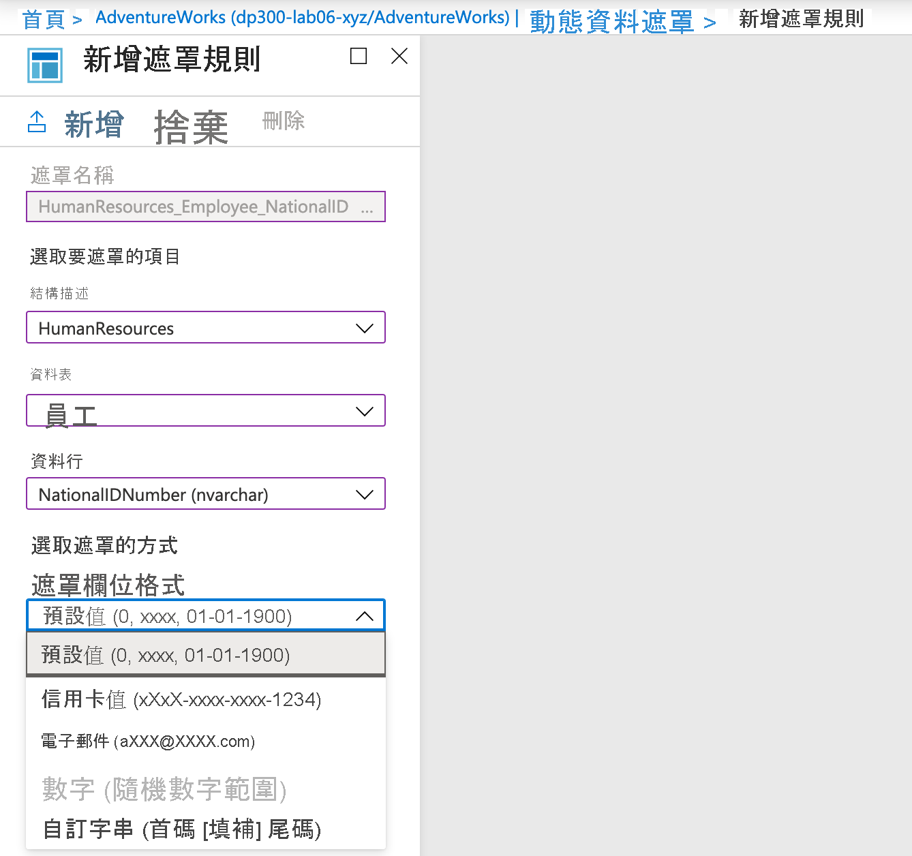Close the 新增遮罩規則 pane

click(x=399, y=56)
